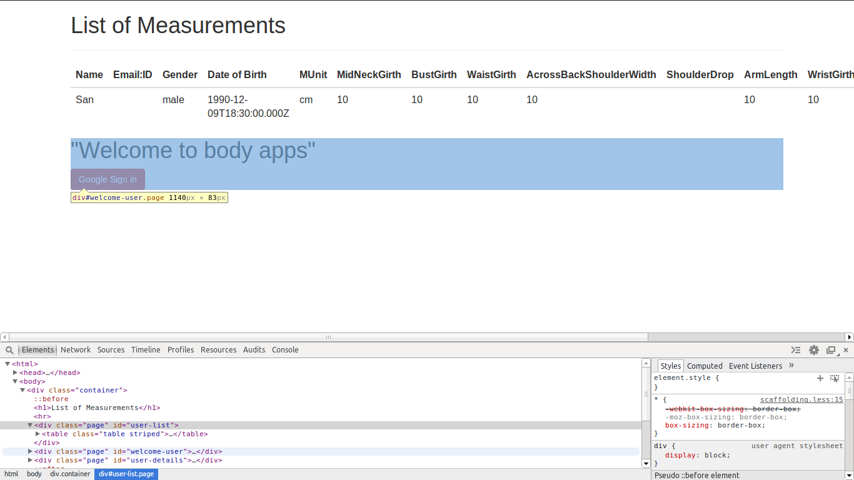
Task: Select div#user-list.page breadcrumb
Action: click(126, 474)
